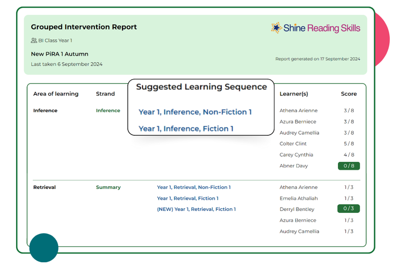Image resolution: width=394 pixels, height=265 pixels.
Task: Click the class group people icon
Action: point(34,41)
